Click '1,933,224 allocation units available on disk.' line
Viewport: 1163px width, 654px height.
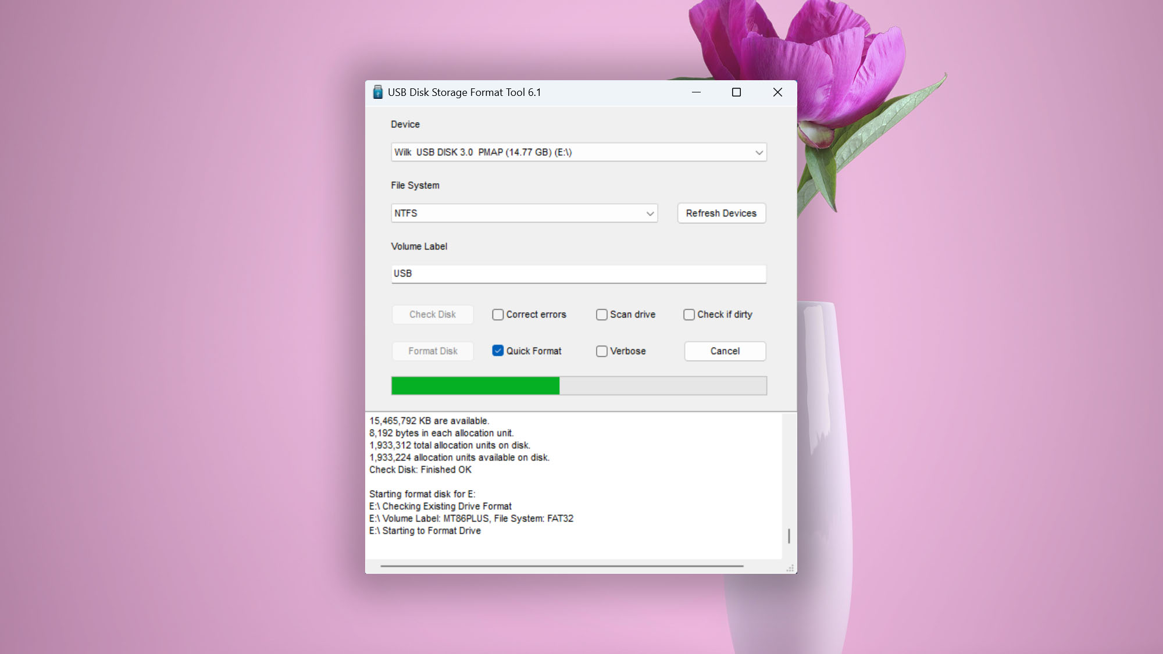tap(459, 458)
